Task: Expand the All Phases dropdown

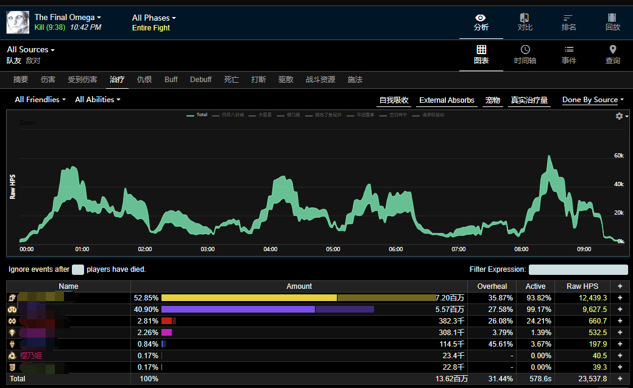Action: click(x=154, y=18)
